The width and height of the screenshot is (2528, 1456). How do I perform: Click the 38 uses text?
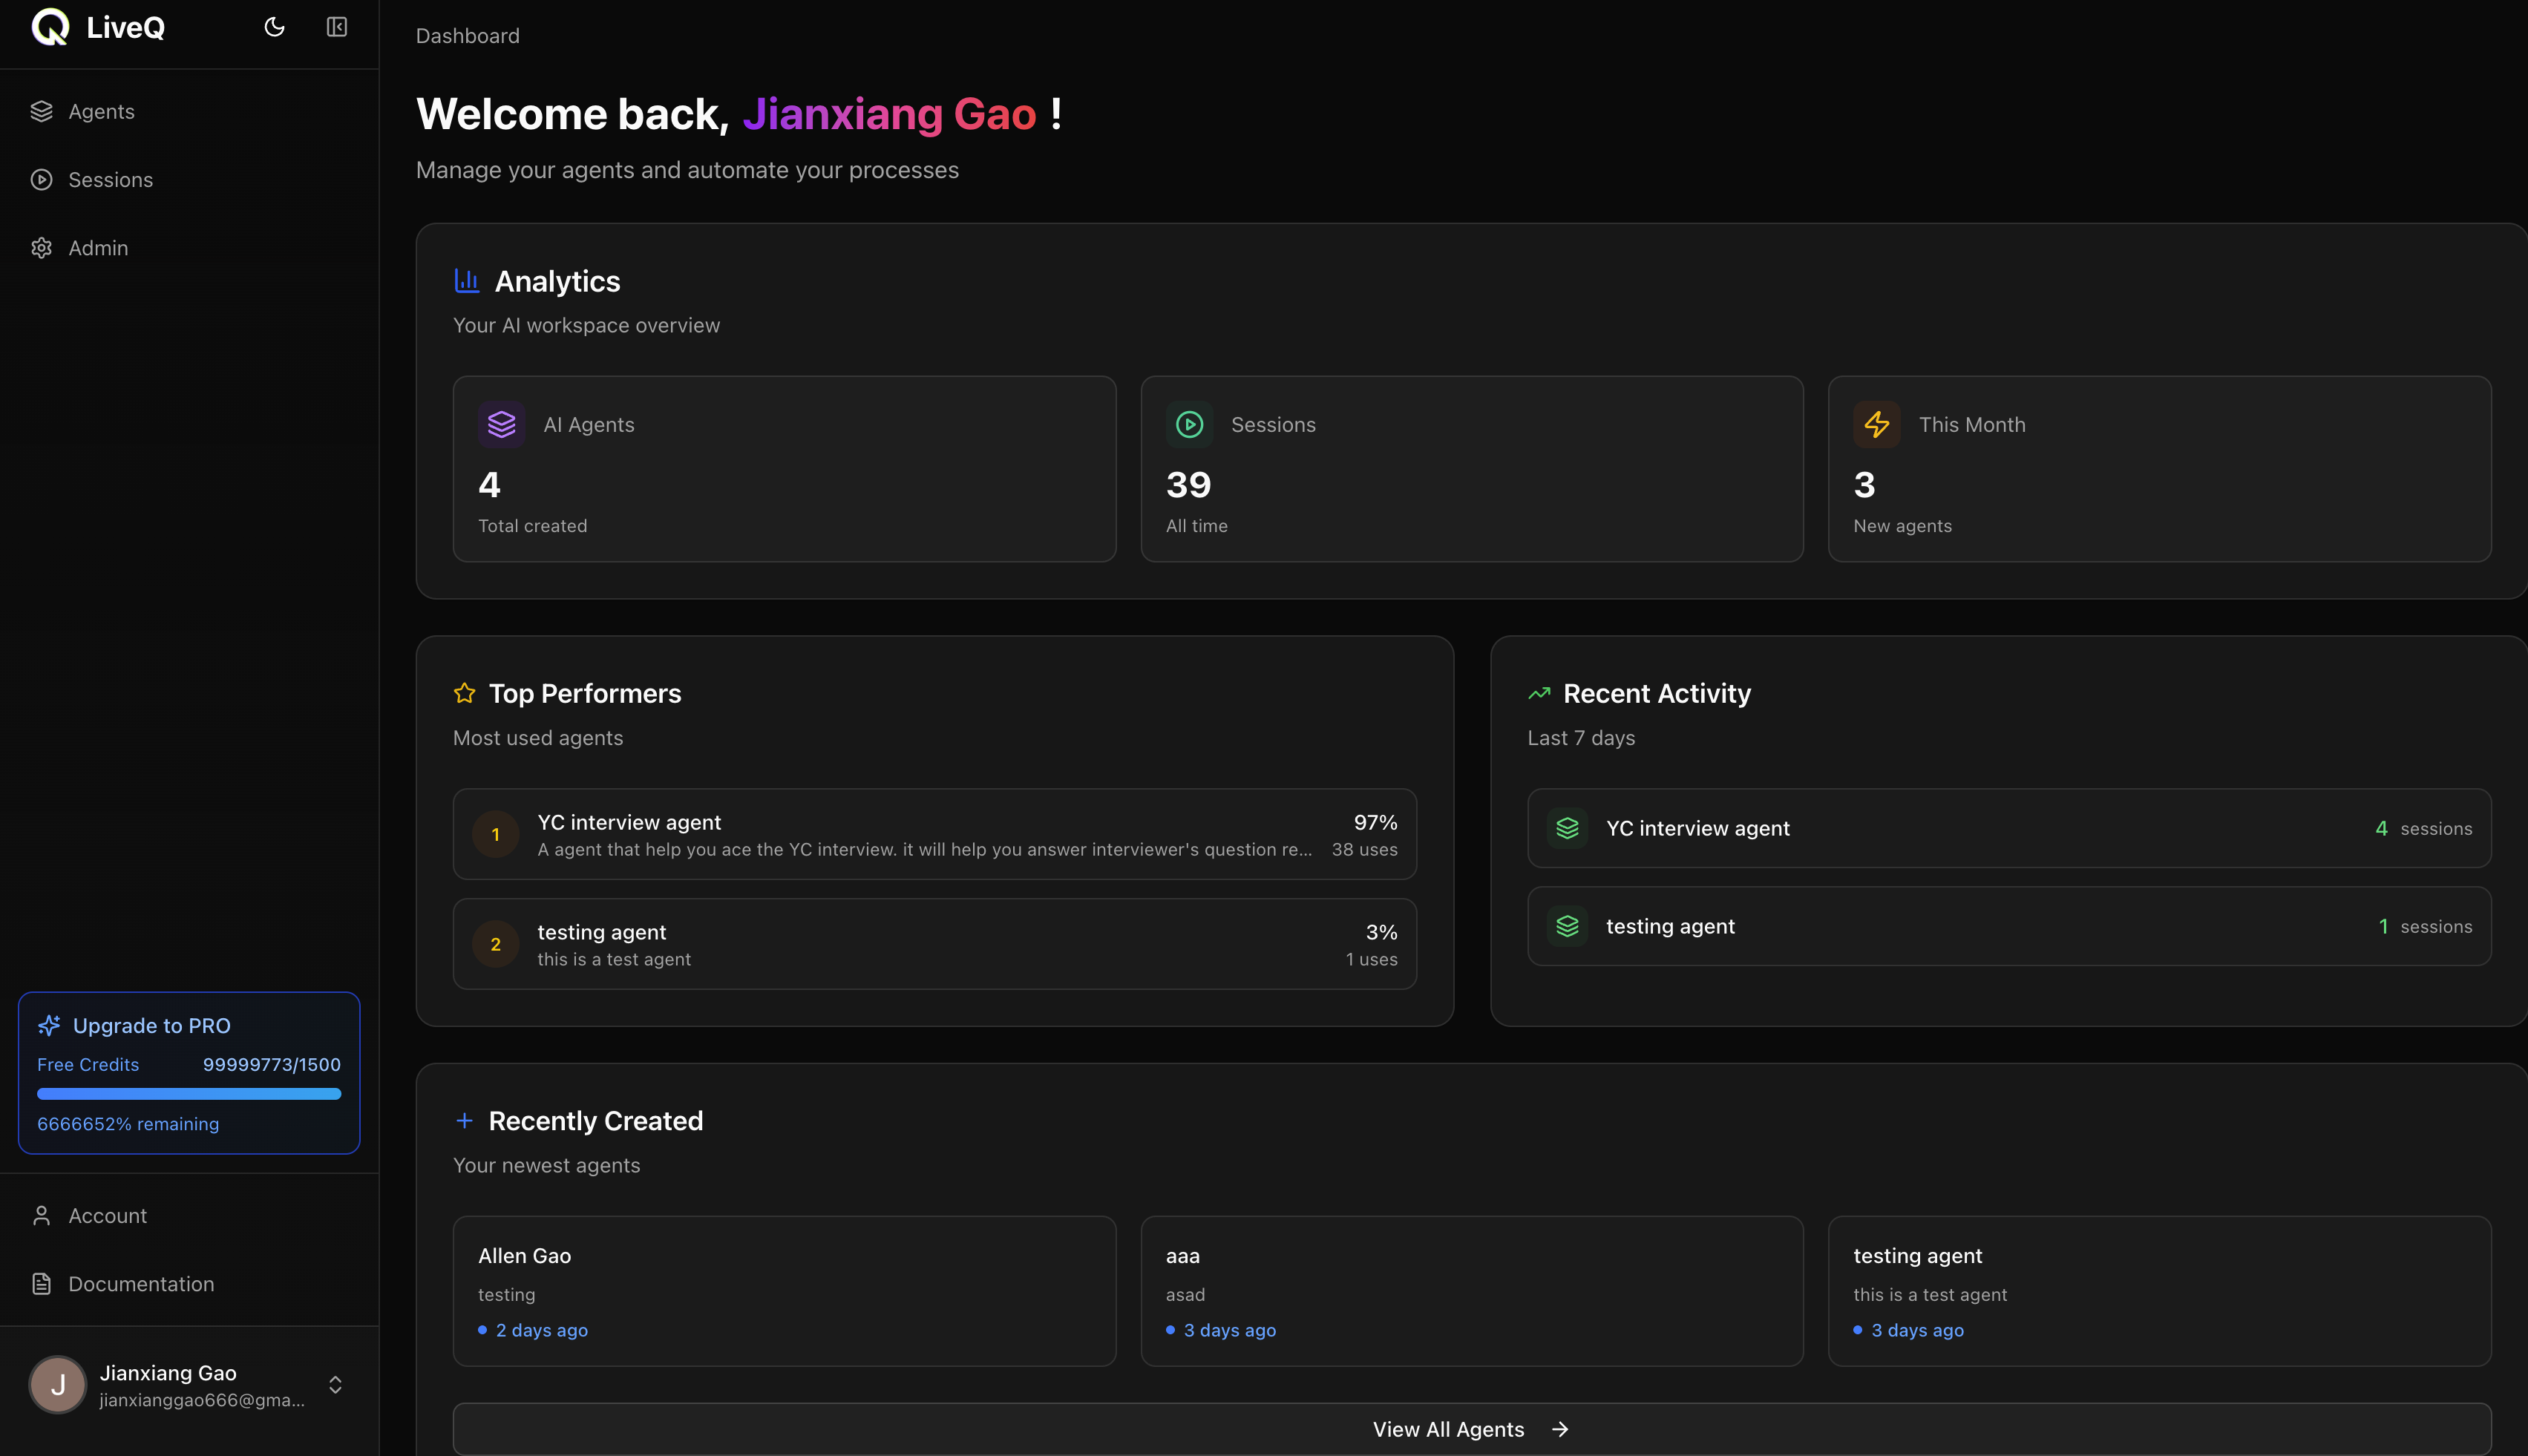click(1365, 849)
